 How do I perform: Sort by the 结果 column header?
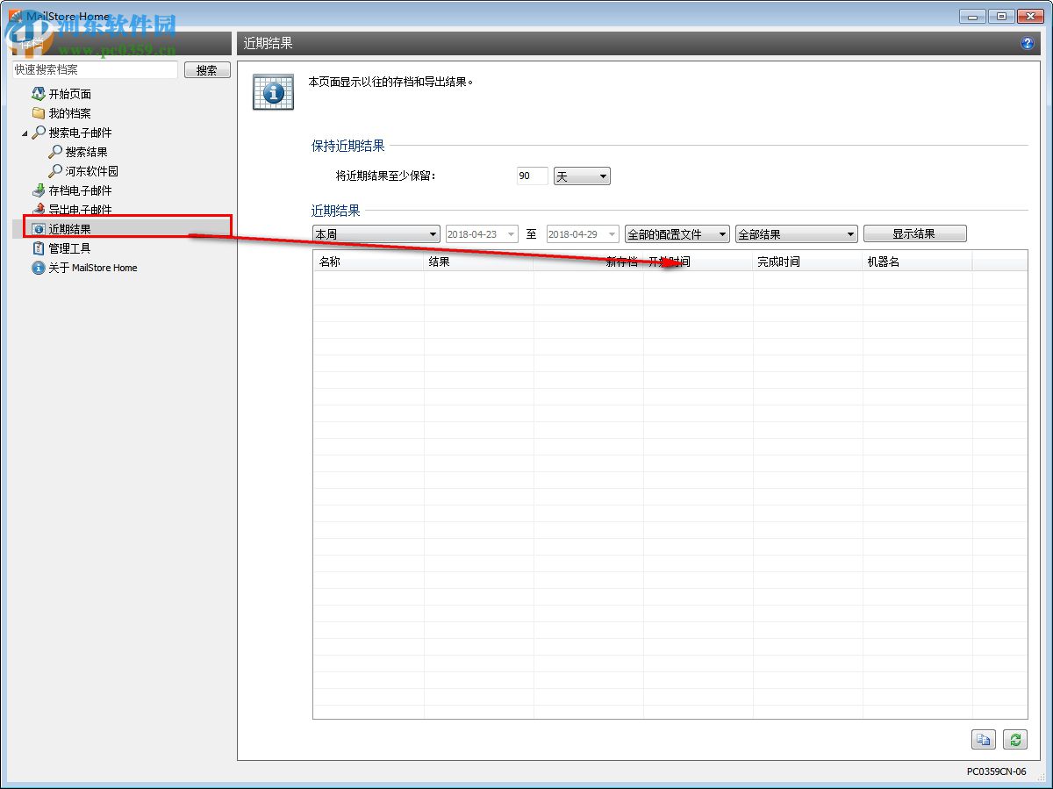tap(479, 262)
